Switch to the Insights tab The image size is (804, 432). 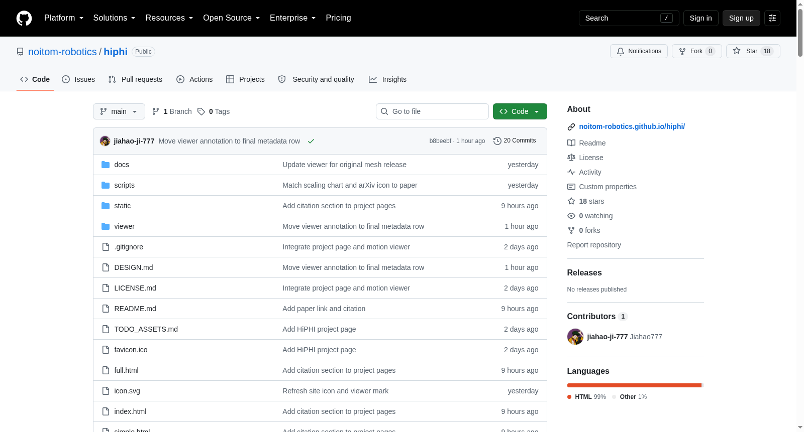click(x=387, y=79)
